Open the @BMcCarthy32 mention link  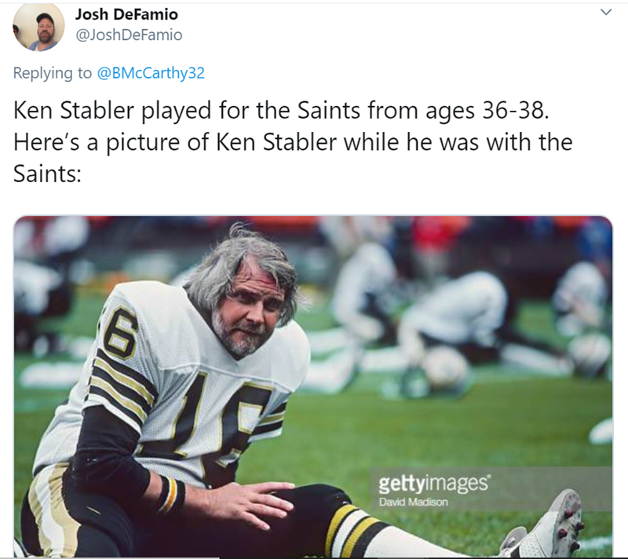pyautogui.click(x=150, y=73)
